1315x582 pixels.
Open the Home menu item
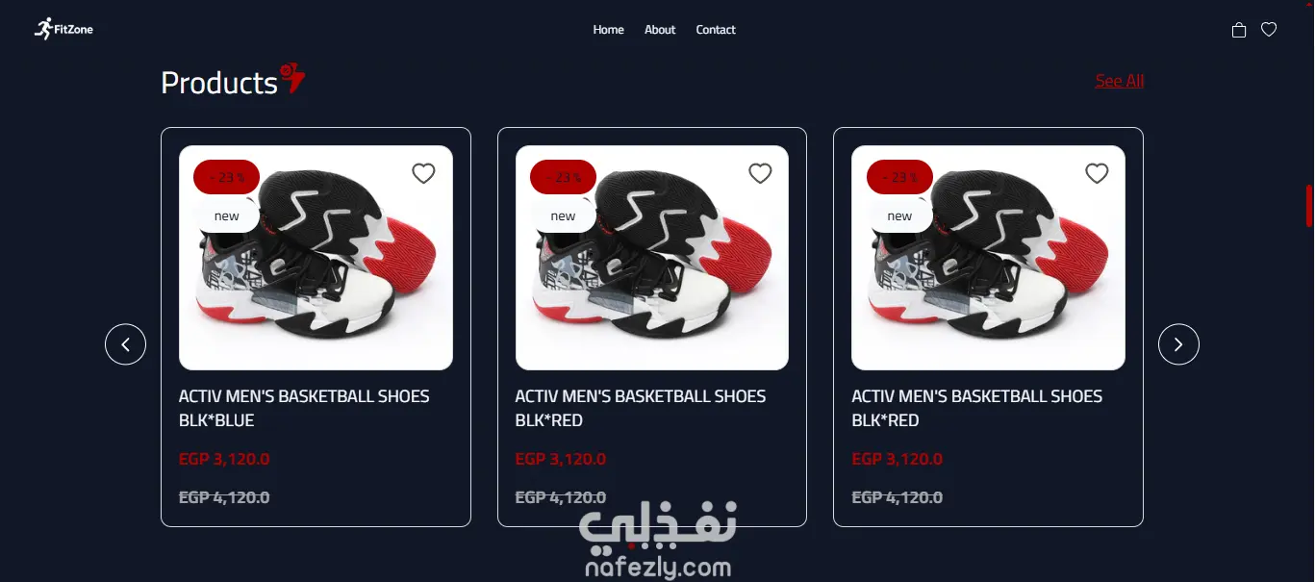[x=608, y=30]
